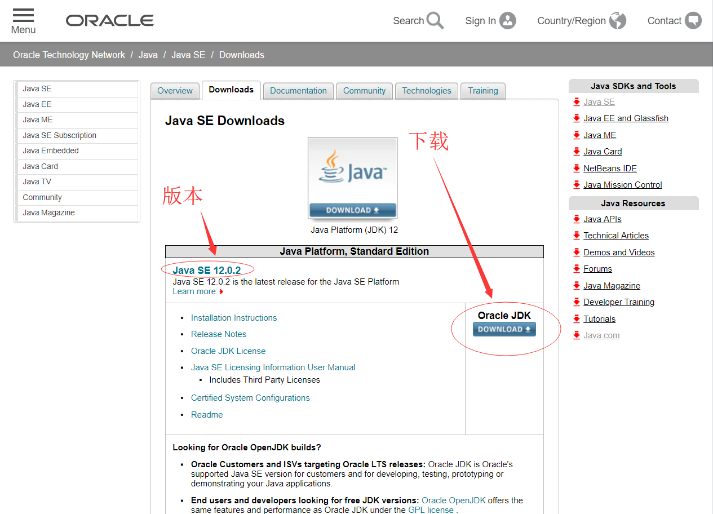Open the Java.com link
Viewport: 713px width, 514px height.
coord(601,335)
